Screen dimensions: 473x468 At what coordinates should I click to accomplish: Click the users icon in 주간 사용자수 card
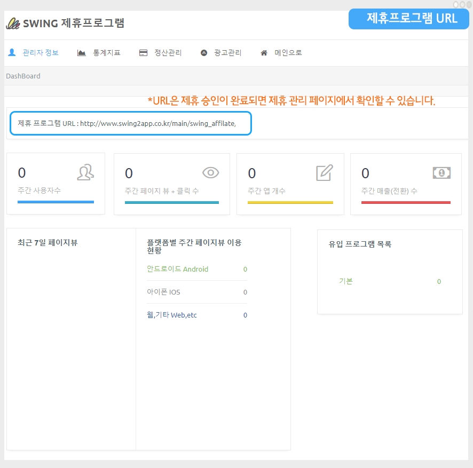click(x=85, y=172)
